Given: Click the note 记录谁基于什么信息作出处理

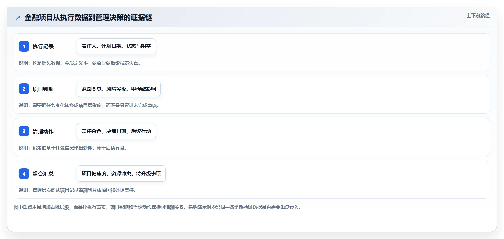Looking at the screenshot, I should (x=73, y=148).
